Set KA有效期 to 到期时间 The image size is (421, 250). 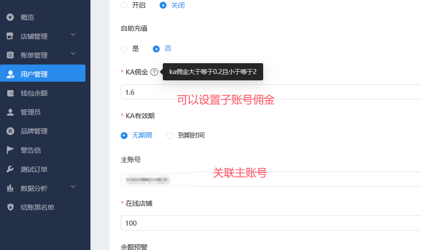(170, 135)
